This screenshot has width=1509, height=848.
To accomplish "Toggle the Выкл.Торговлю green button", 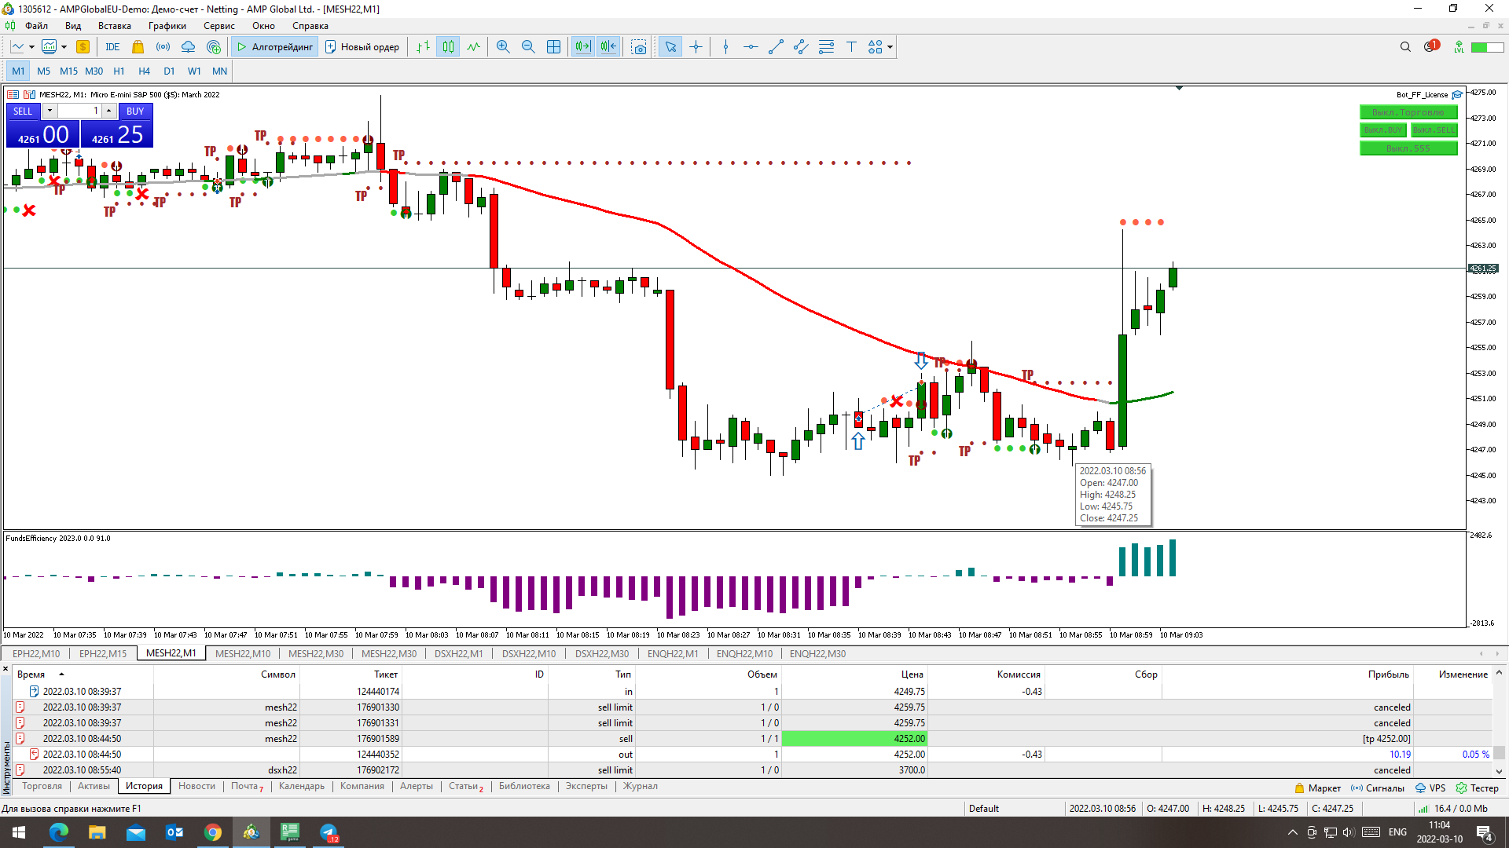I will 1408,112.
